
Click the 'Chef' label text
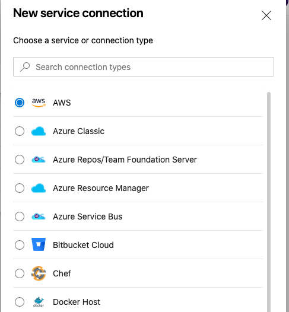pos(62,273)
